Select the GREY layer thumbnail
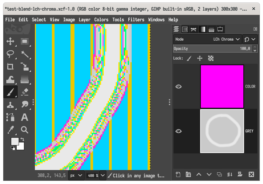263x184 pixels. (x=222, y=131)
